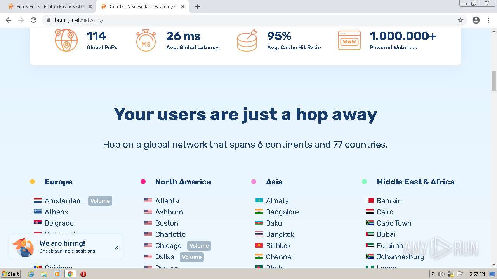The image size is (497, 279).
Task: Select the Johannesburg location text
Action: coord(400,257)
